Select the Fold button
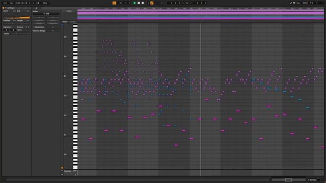326x183 pixels. coord(65,21)
